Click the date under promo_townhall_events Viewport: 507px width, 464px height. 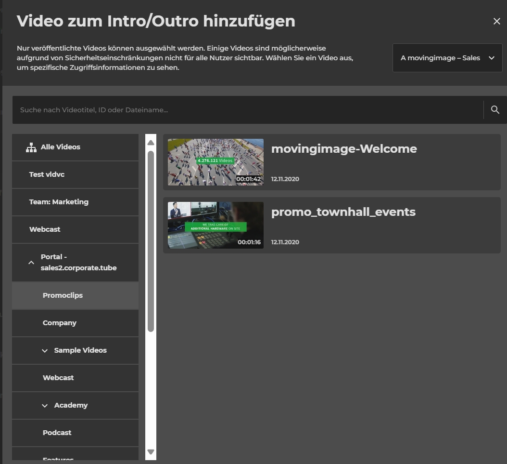pos(285,242)
